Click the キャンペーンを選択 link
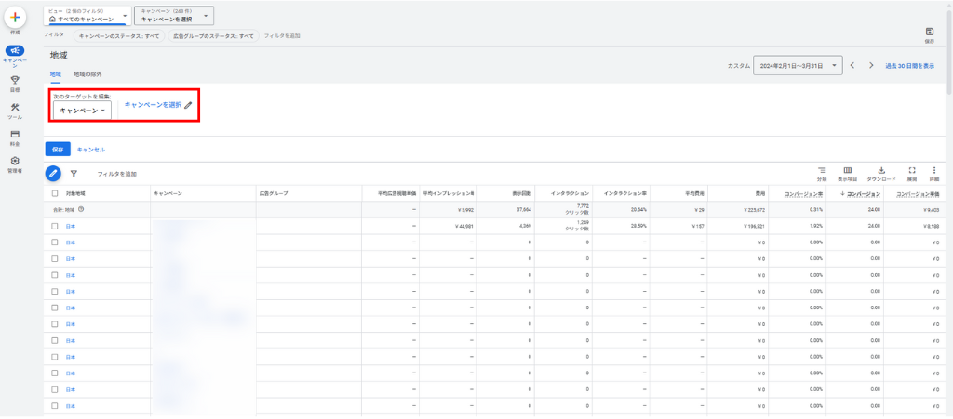The height and width of the screenshot is (419, 953). pyautogui.click(x=154, y=105)
